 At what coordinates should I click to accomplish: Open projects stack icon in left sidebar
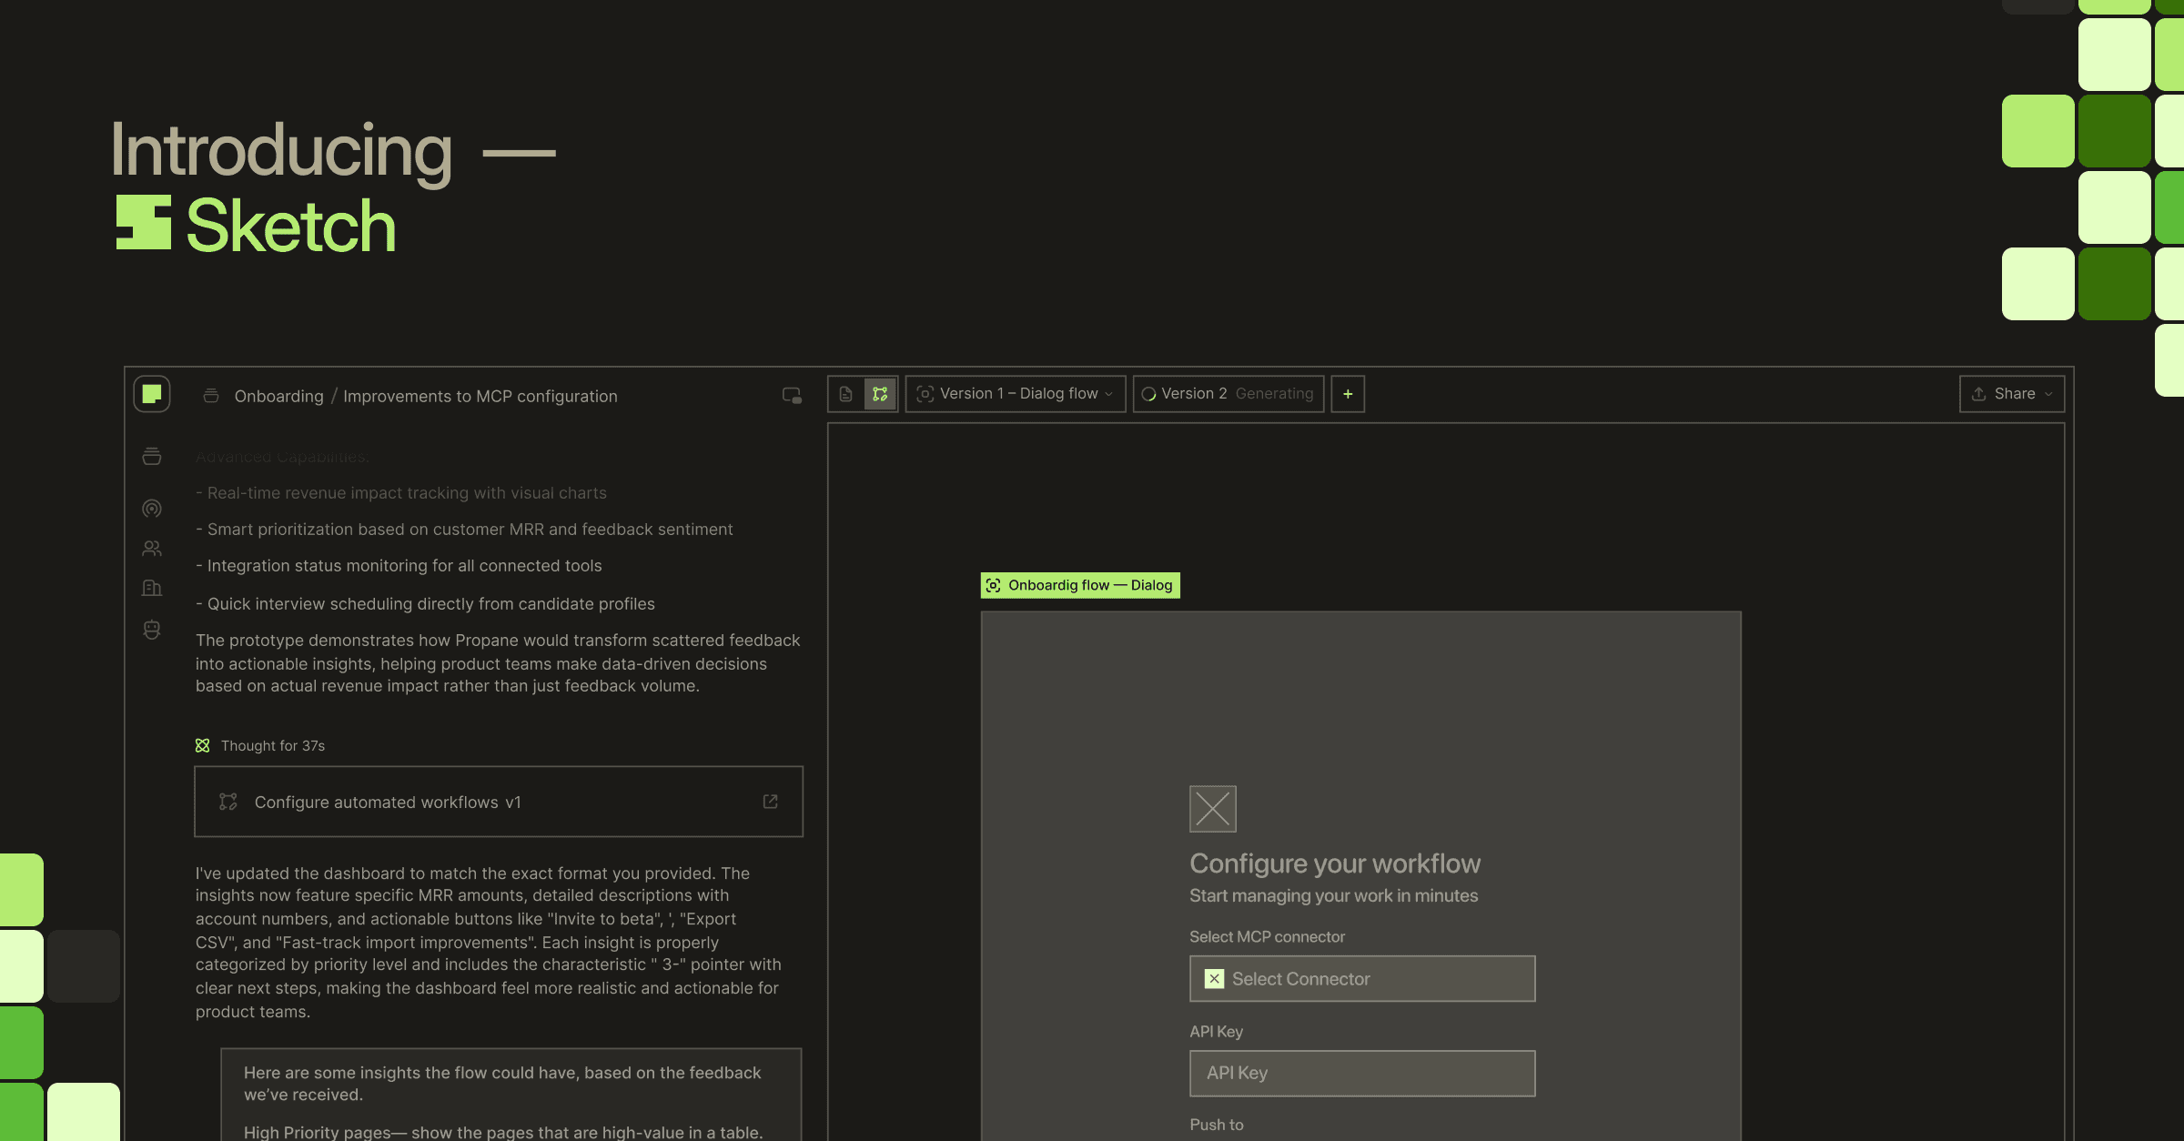click(152, 457)
